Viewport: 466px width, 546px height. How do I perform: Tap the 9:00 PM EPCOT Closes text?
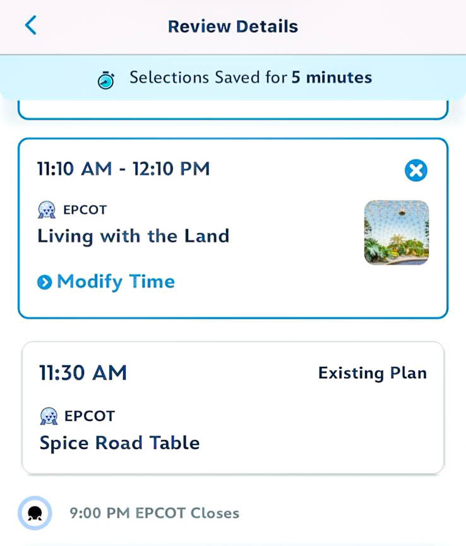(x=154, y=513)
